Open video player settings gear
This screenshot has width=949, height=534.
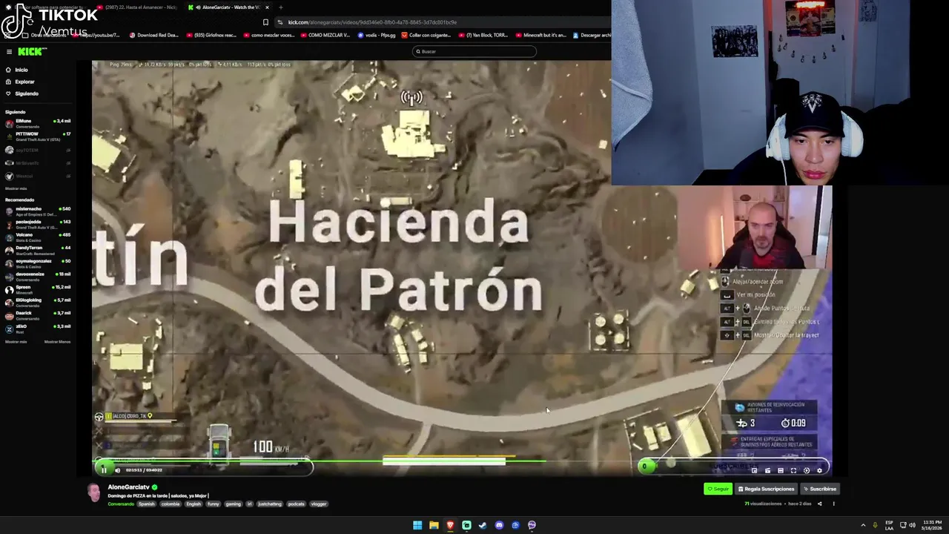click(x=819, y=470)
